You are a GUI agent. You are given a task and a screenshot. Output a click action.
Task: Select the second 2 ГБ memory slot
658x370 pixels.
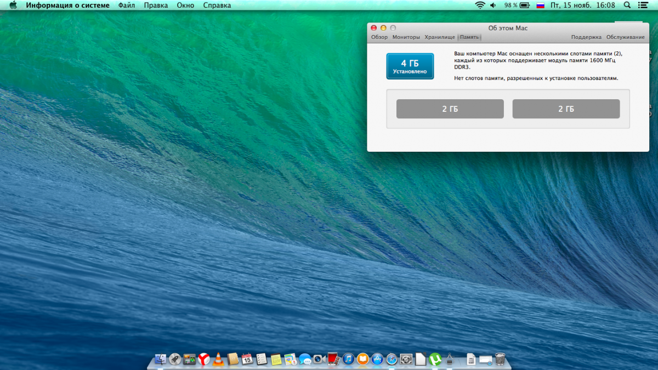[x=566, y=109]
